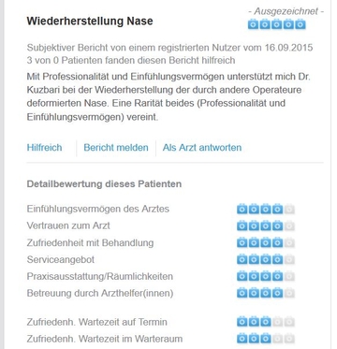Click third overall rating icon under Ausgezeichnet
This screenshot has height=349, width=337.
277,24
